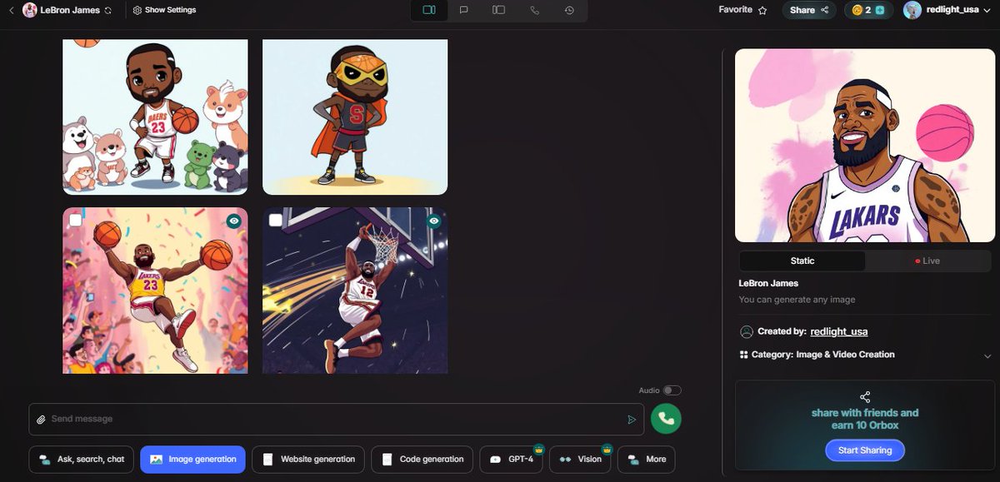Toggle eye icon on Lakers 23 confetti image
1000x482 pixels.
coord(234,221)
